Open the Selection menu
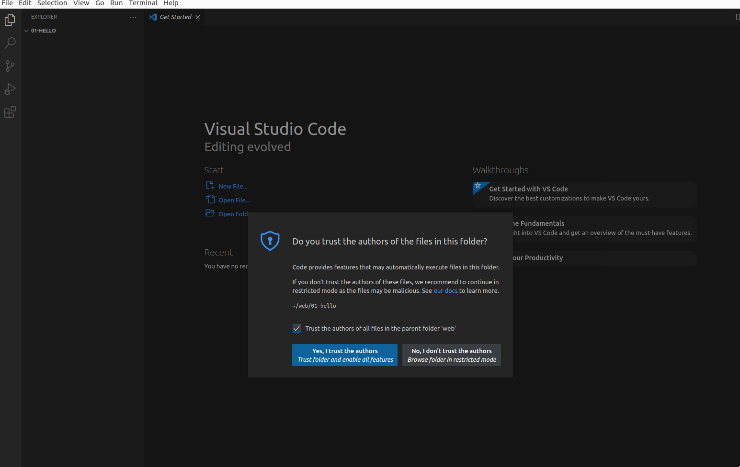 coord(52,3)
